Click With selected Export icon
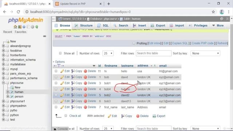The width and height of the screenshot is (233, 131). 154,116
